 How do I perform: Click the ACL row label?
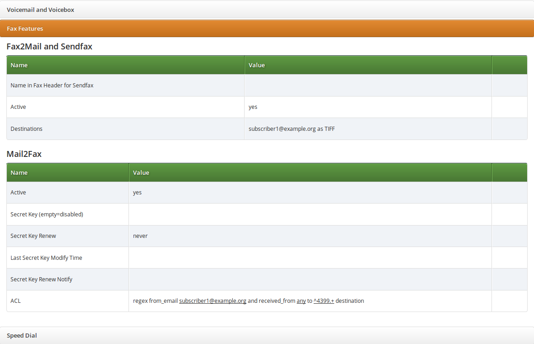point(16,301)
